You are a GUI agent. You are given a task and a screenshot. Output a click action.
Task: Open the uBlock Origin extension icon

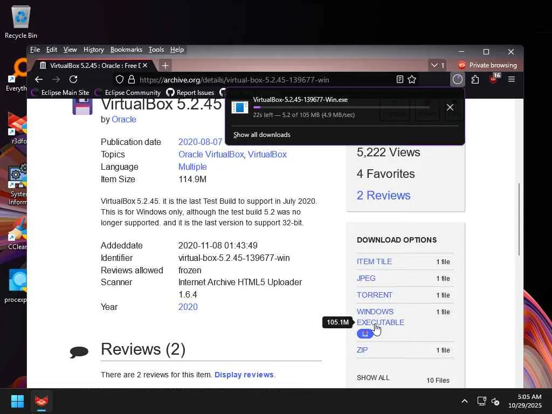pos(494,79)
